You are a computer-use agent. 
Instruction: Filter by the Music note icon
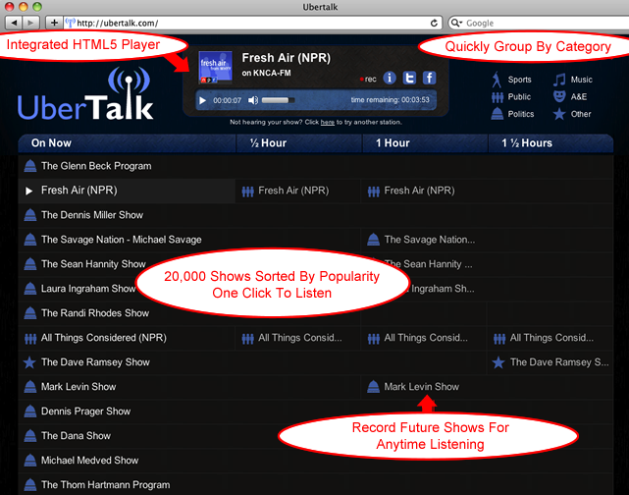pos(559,80)
